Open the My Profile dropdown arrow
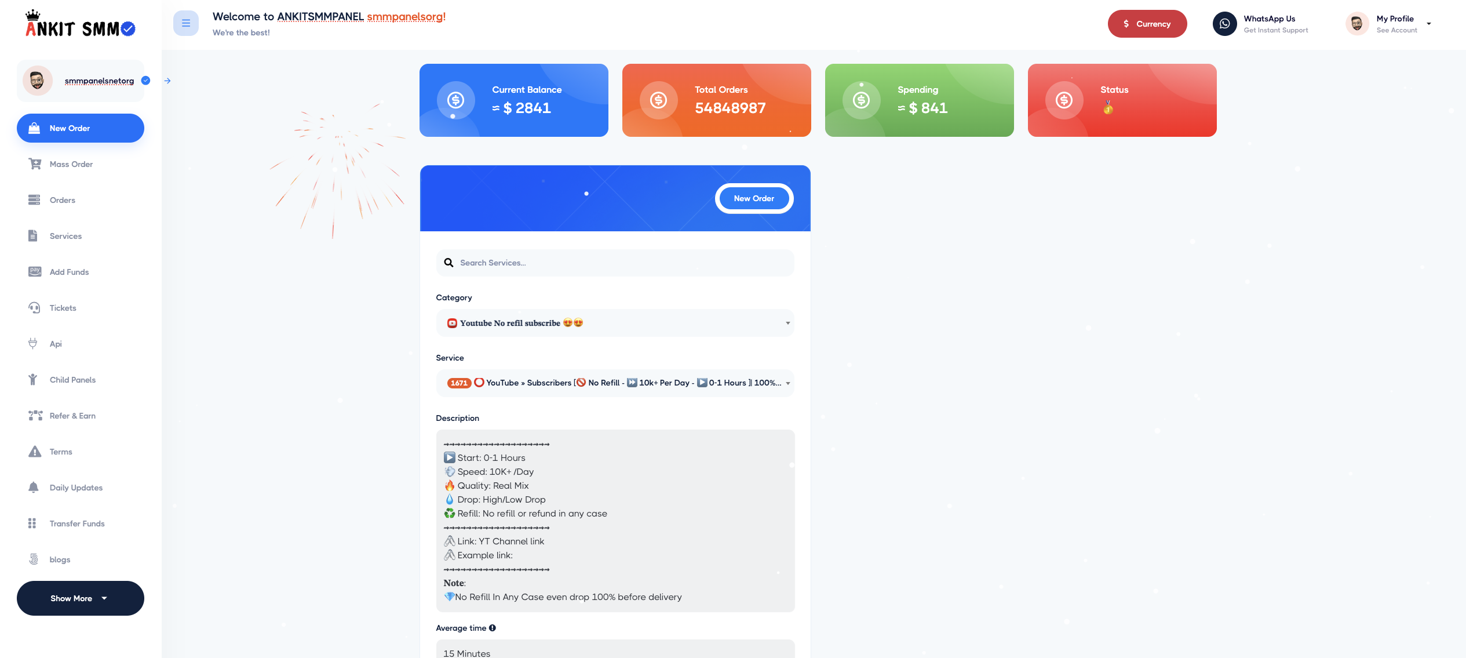 [x=1428, y=24]
